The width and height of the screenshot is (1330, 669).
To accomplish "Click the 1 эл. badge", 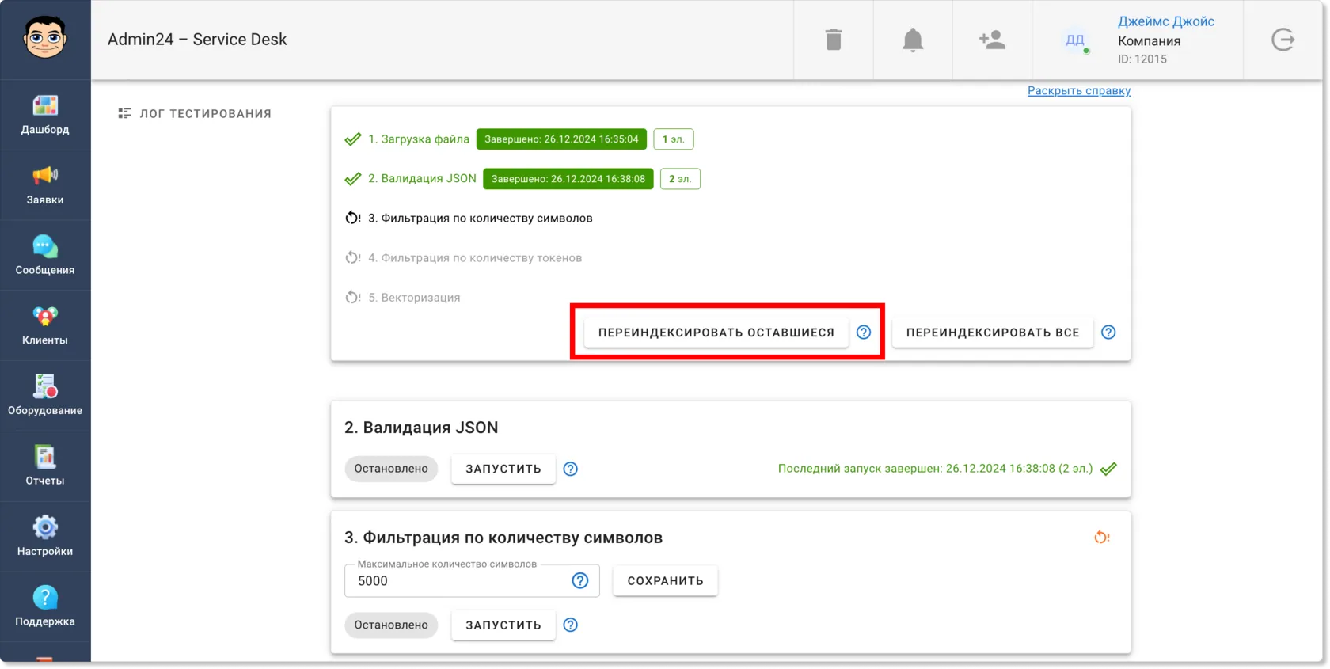I will point(674,139).
